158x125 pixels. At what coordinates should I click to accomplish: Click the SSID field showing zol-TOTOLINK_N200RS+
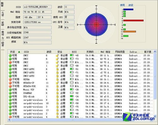pyautogui.click(x=37, y=7)
